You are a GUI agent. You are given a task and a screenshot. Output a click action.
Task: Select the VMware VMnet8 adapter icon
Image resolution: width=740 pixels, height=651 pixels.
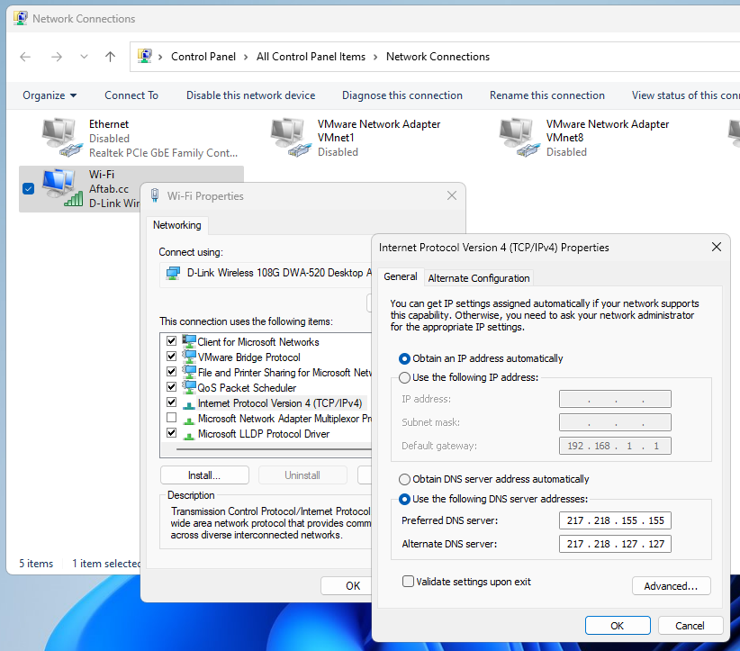520,138
